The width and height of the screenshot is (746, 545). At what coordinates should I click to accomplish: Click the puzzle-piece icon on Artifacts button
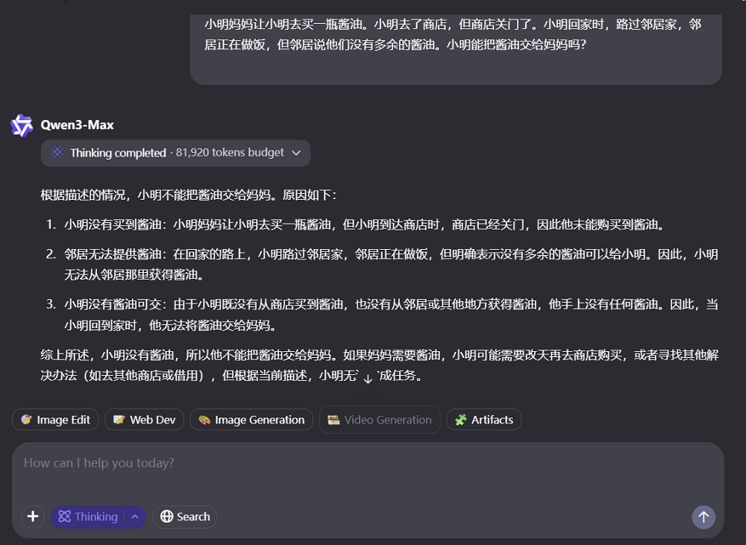click(x=460, y=420)
